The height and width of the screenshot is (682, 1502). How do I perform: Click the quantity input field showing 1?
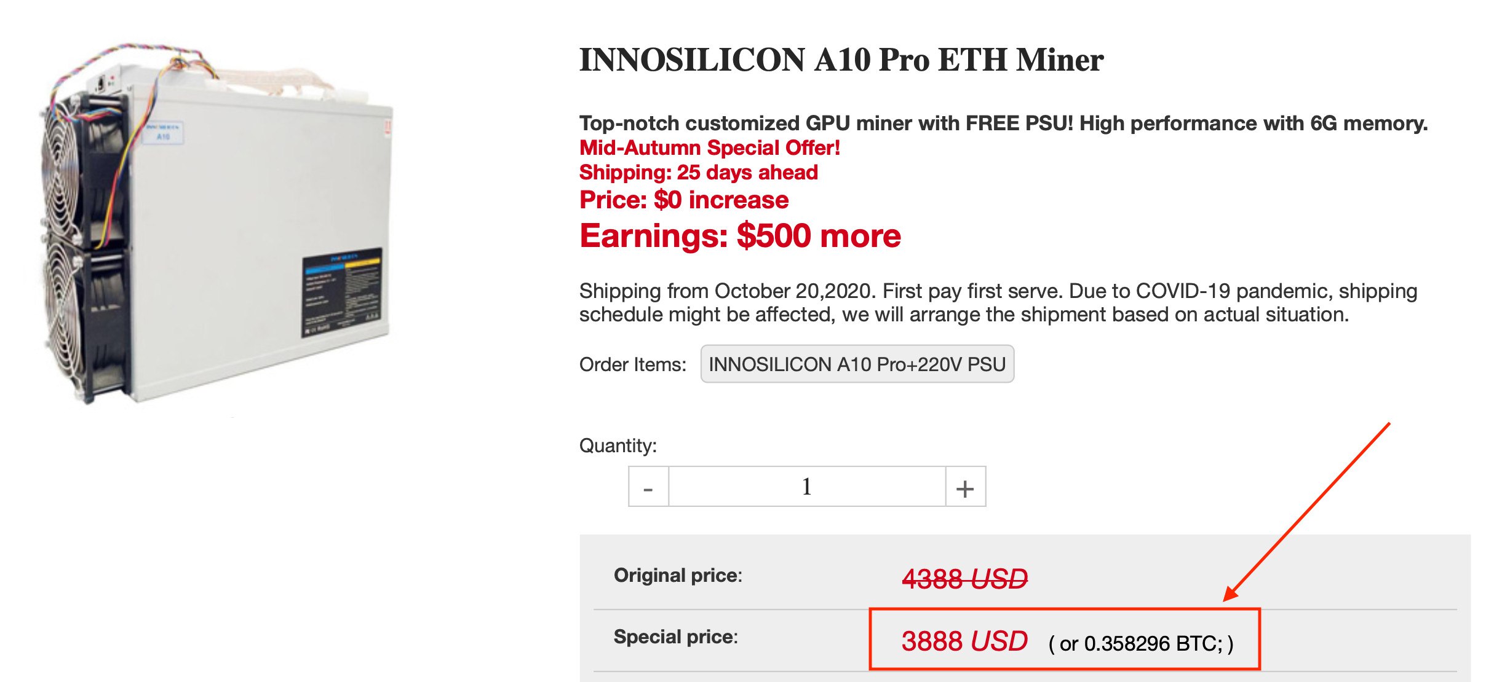806,487
